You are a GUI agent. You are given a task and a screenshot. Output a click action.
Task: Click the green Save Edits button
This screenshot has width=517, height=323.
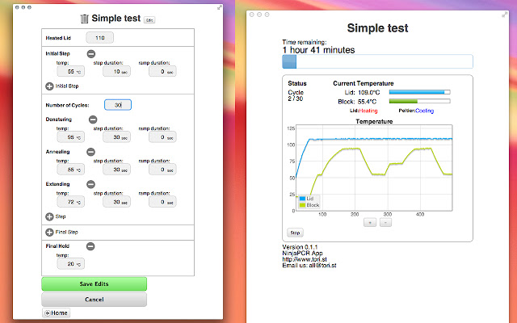coord(95,283)
